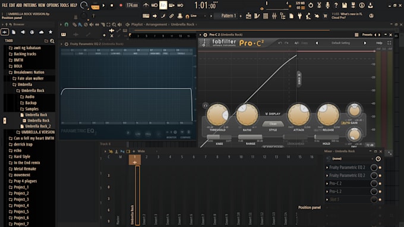Click the red Record button
Image resolution: width=404 pixels, height=227 pixels.
point(121,5)
